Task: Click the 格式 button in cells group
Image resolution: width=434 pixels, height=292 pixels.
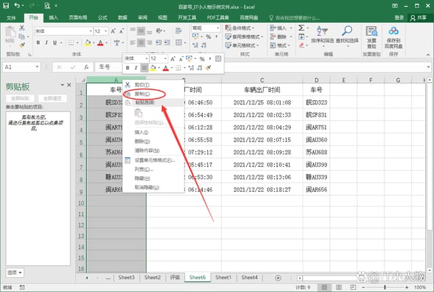Action: click(280, 45)
